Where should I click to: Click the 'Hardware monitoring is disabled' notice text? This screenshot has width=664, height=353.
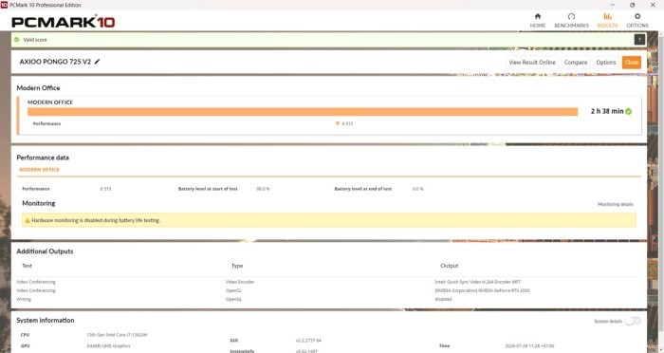click(96, 220)
